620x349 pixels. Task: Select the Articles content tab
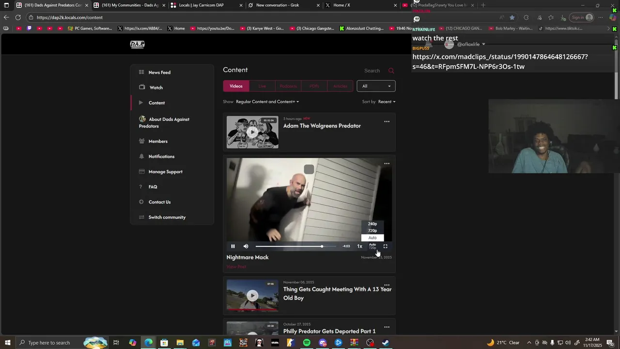tap(340, 86)
